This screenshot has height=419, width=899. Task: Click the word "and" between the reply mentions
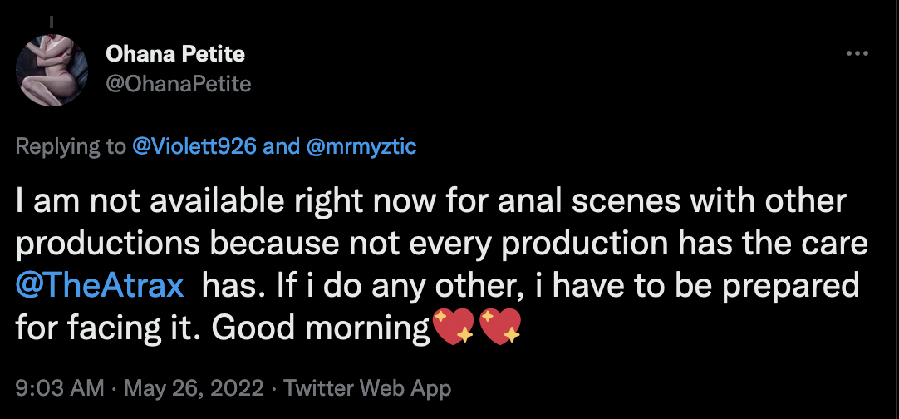tap(281, 147)
